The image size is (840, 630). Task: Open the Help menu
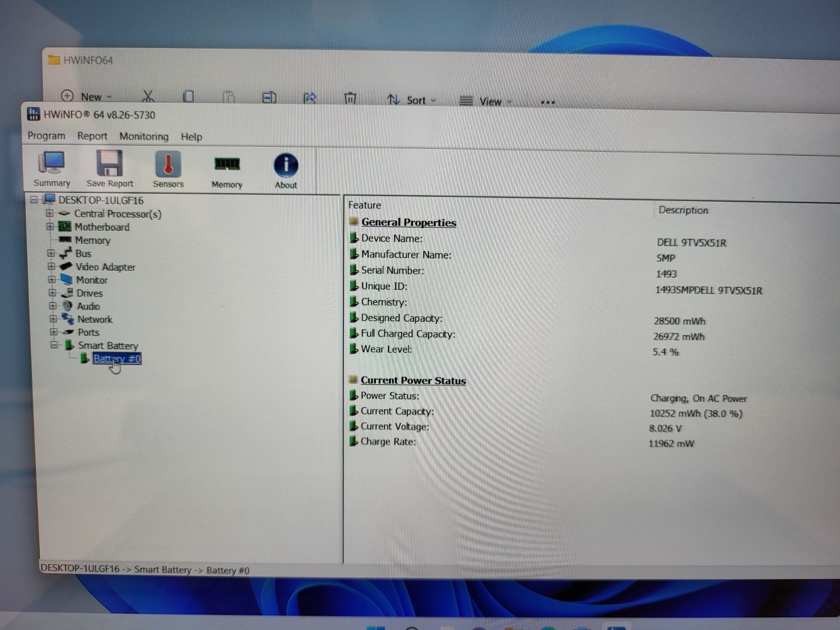192,137
